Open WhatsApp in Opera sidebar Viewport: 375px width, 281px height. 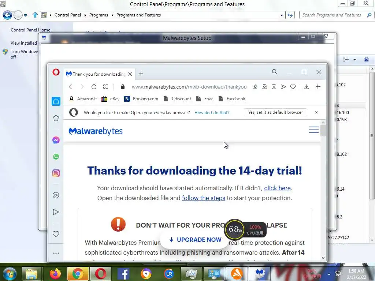click(x=56, y=157)
